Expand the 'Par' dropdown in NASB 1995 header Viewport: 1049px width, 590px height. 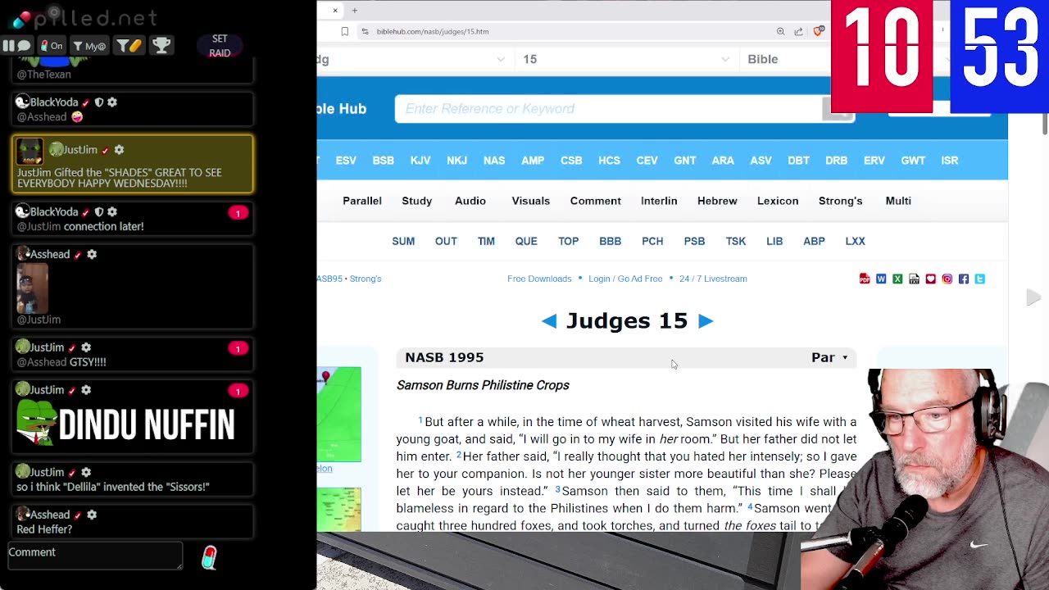[x=830, y=357]
